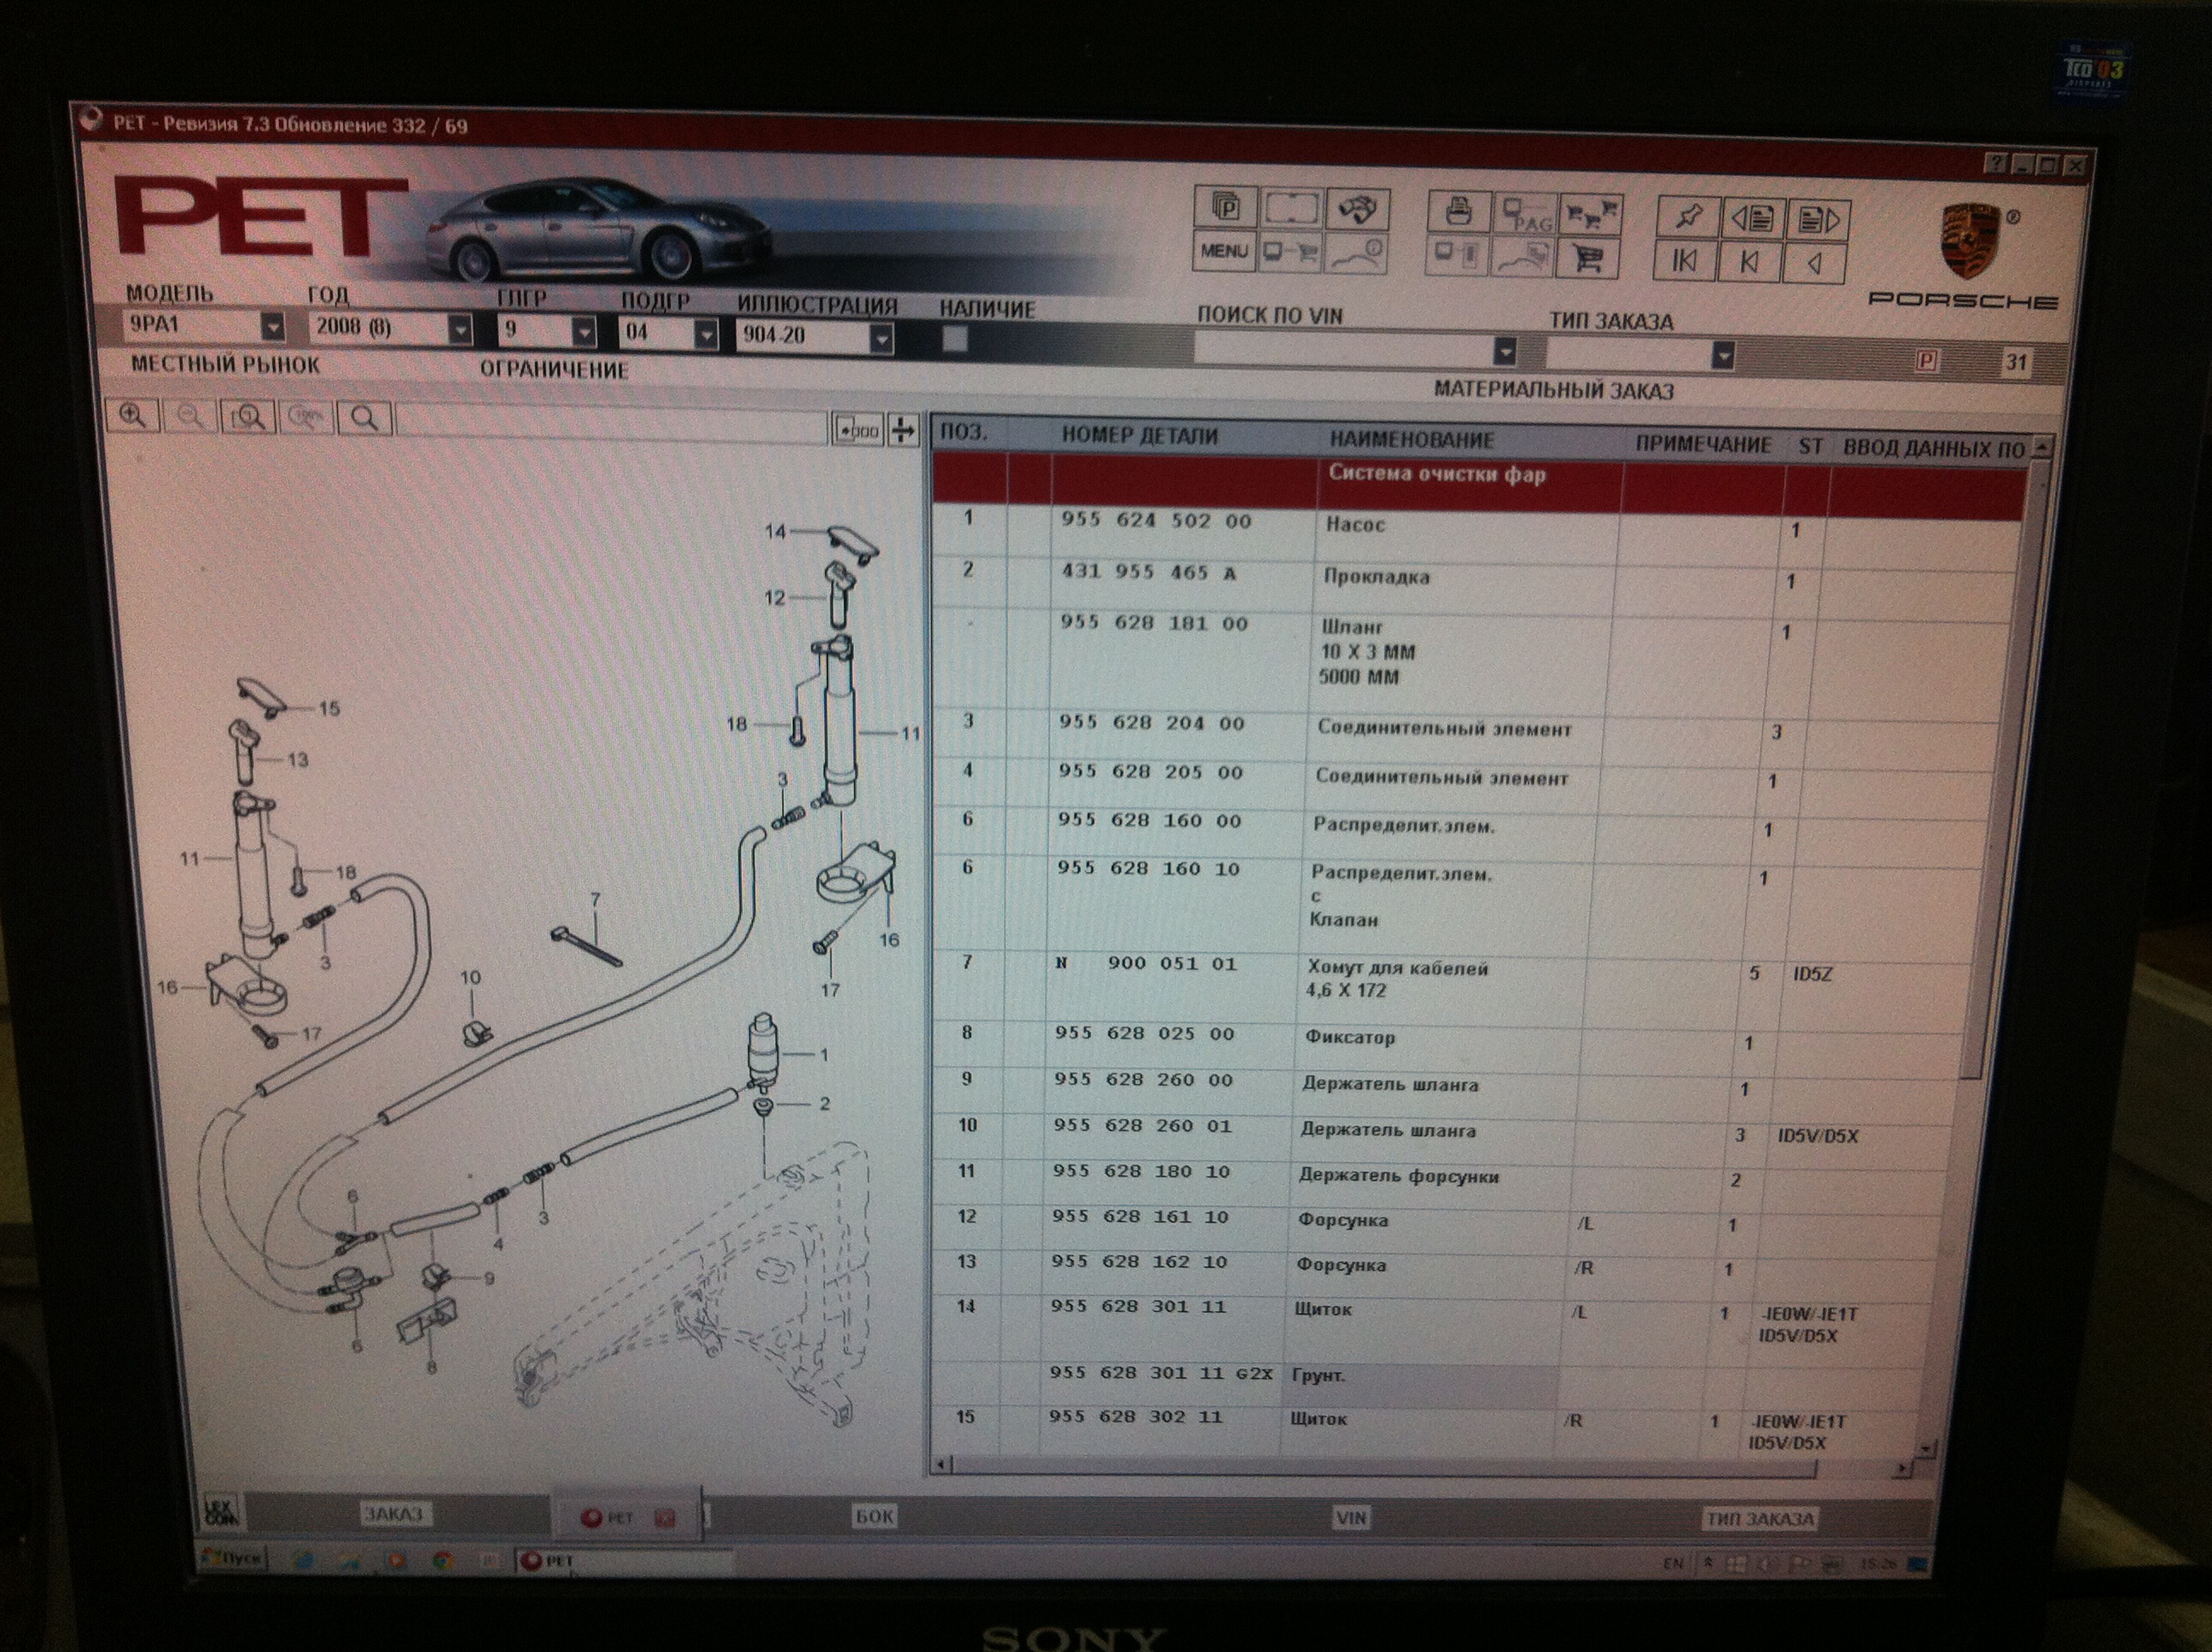This screenshot has height=1652, width=2212.
Task: Click the binoculars search icon
Action: click(1357, 209)
